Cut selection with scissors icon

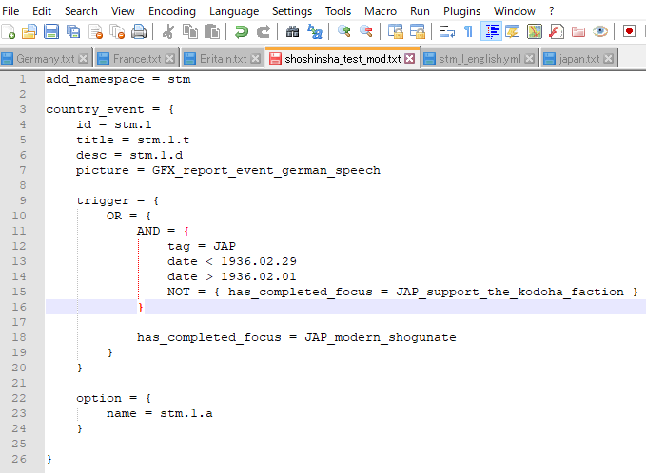168,31
